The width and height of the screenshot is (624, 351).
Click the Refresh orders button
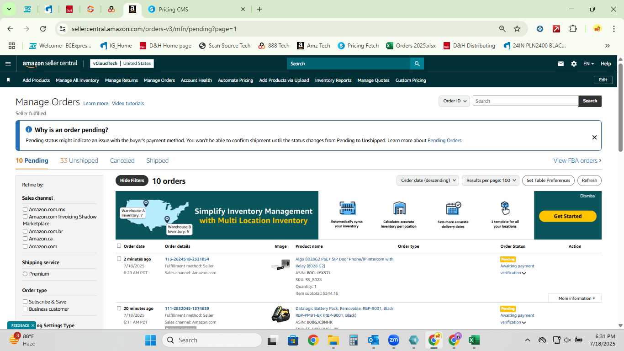(589, 181)
